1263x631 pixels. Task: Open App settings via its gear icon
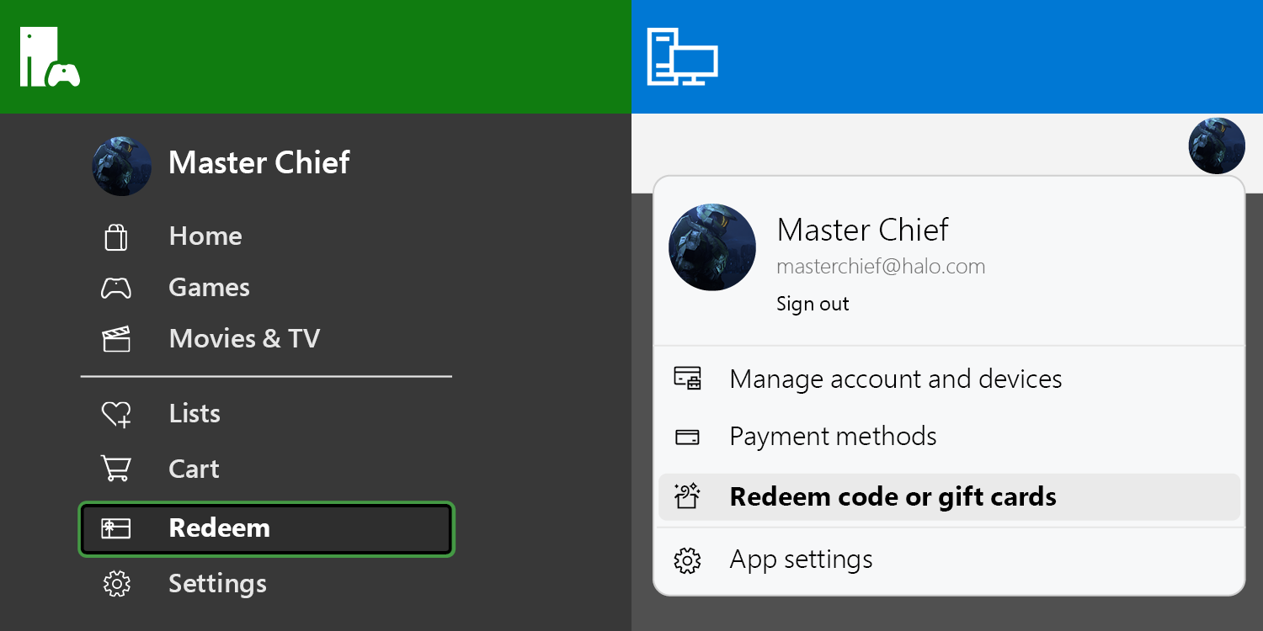(687, 560)
